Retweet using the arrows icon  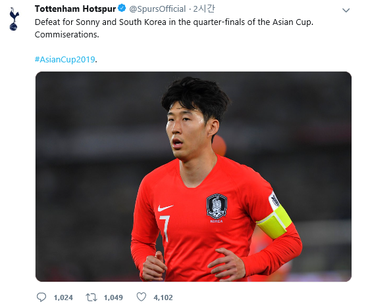click(x=91, y=297)
